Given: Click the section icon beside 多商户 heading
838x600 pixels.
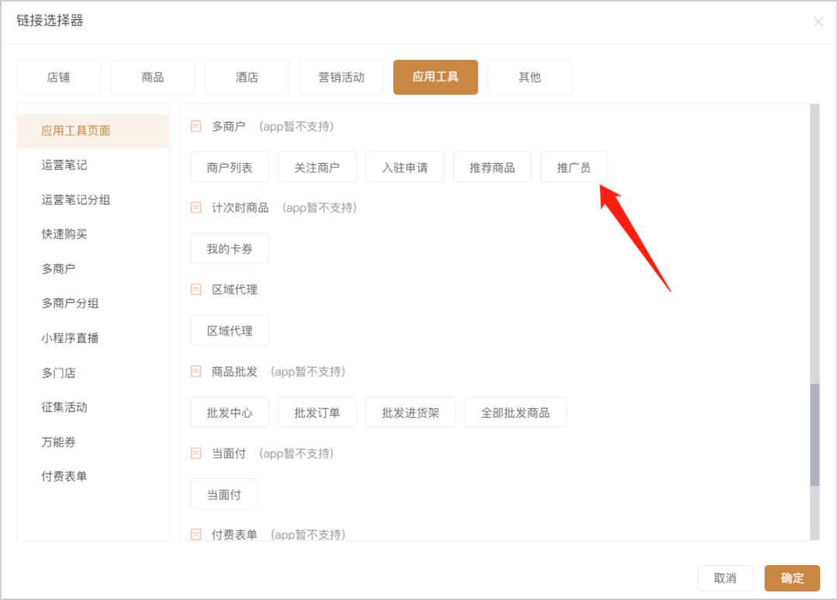Looking at the screenshot, I should [x=196, y=127].
